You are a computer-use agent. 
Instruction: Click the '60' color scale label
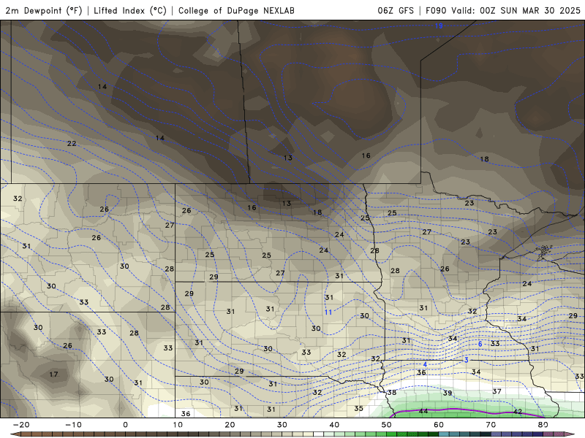[x=439, y=425]
